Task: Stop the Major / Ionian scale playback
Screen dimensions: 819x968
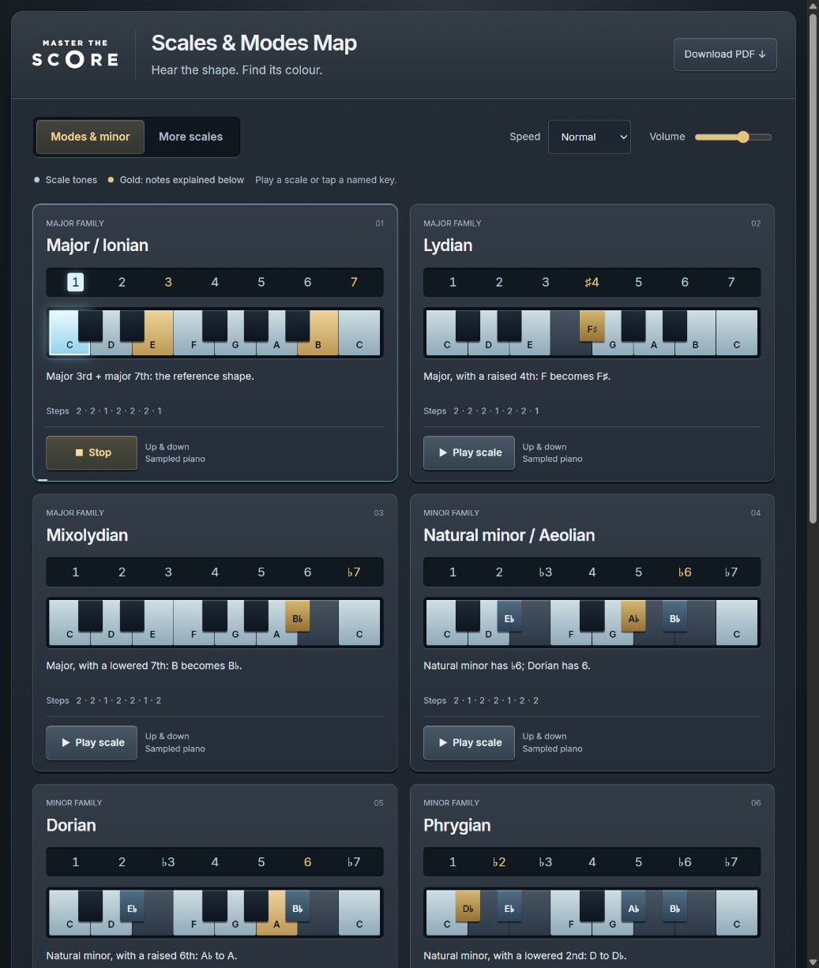Action: (92, 452)
